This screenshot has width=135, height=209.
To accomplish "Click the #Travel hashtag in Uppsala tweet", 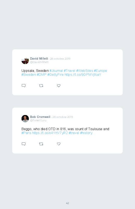I will [x=69, y=71].
